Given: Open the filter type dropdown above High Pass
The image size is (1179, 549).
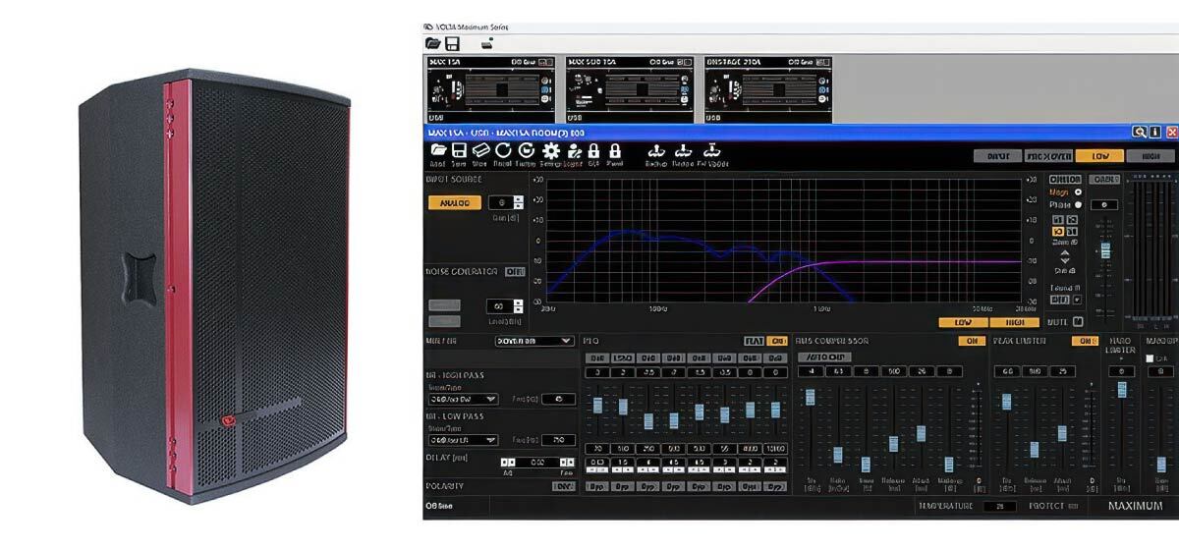Looking at the screenshot, I should (x=534, y=341).
